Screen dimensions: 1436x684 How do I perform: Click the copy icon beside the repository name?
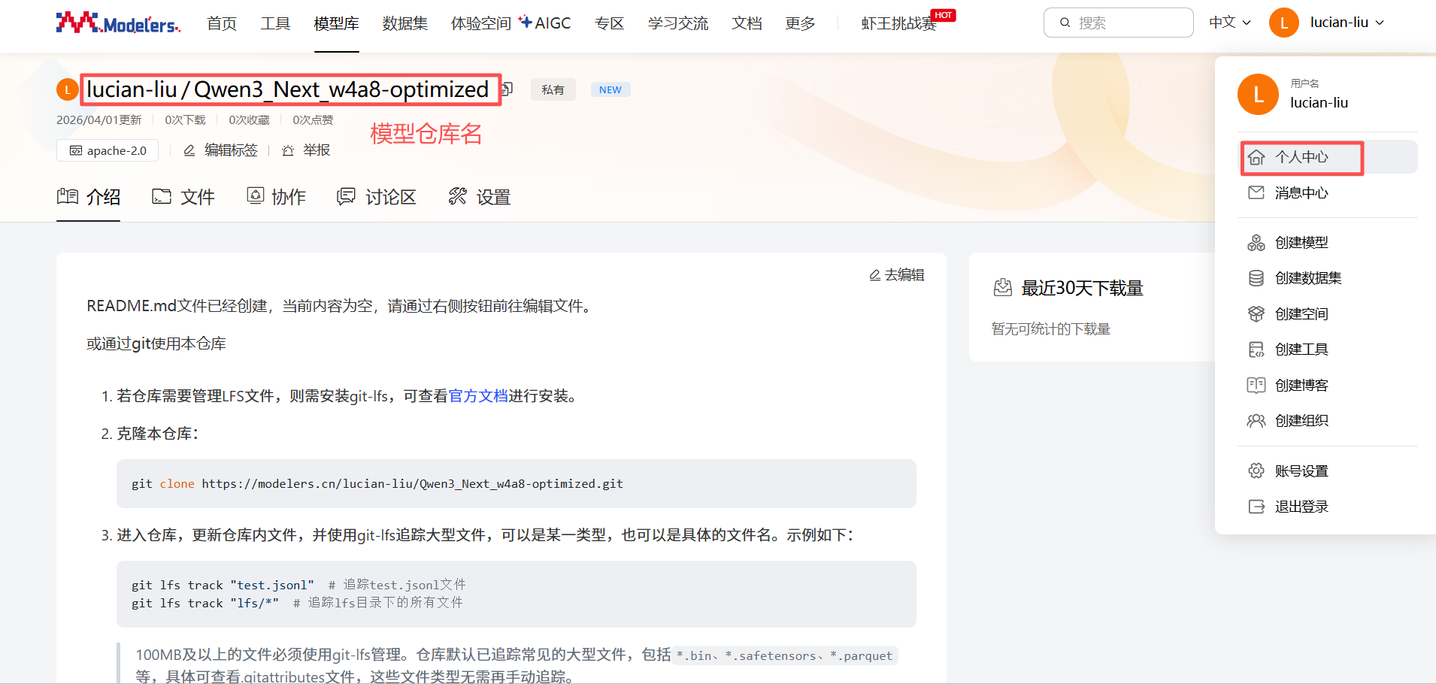[x=507, y=89]
